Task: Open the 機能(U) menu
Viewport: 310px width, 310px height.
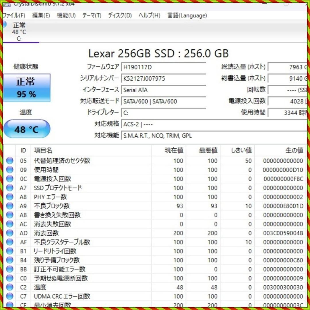Action: [65, 15]
